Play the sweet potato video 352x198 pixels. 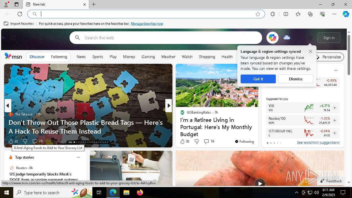tap(260, 183)
